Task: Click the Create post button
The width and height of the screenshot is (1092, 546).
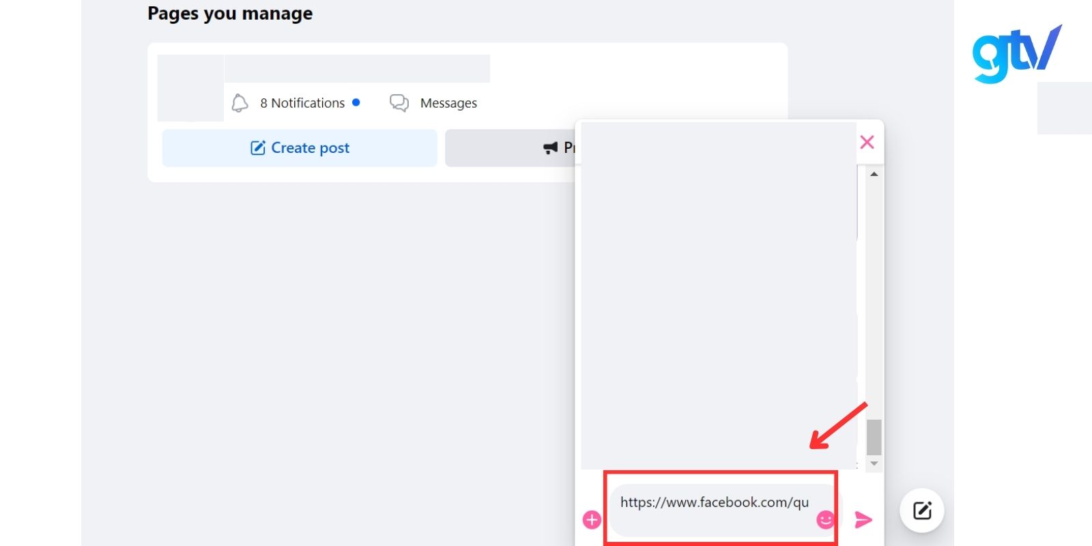Action: pyautogui.click(x=300, y=148)
